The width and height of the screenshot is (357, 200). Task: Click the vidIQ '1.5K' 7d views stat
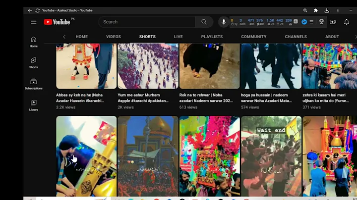click(x=271, y=22)
